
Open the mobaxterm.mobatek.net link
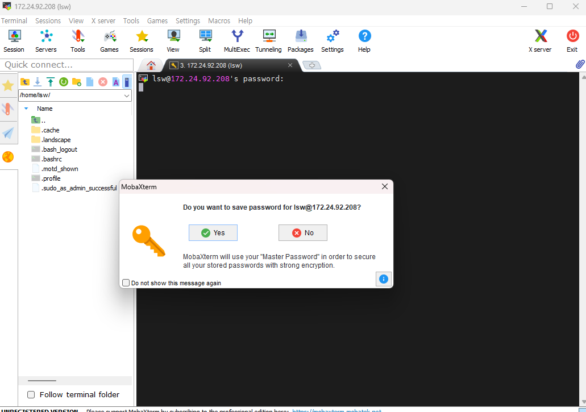click(336, 410)
